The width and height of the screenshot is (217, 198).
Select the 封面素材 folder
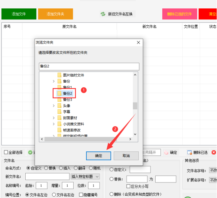[70, 118]
